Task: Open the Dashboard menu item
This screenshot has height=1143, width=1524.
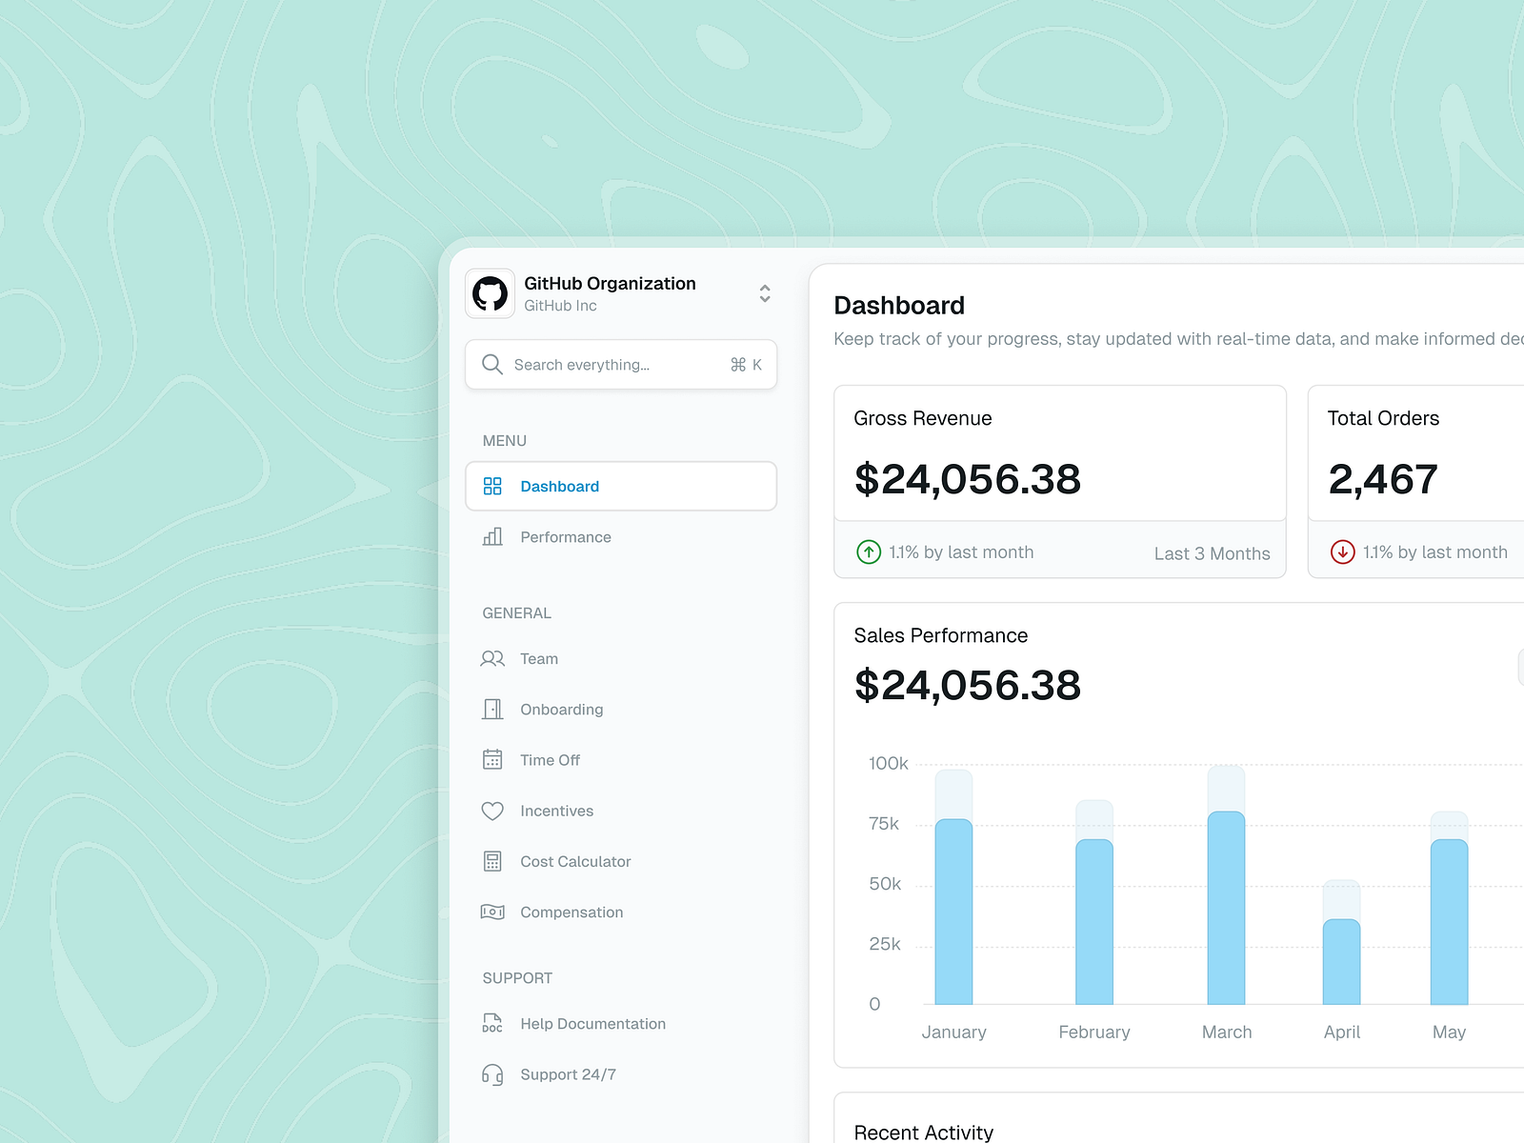Action: click(x=621, y=487)
